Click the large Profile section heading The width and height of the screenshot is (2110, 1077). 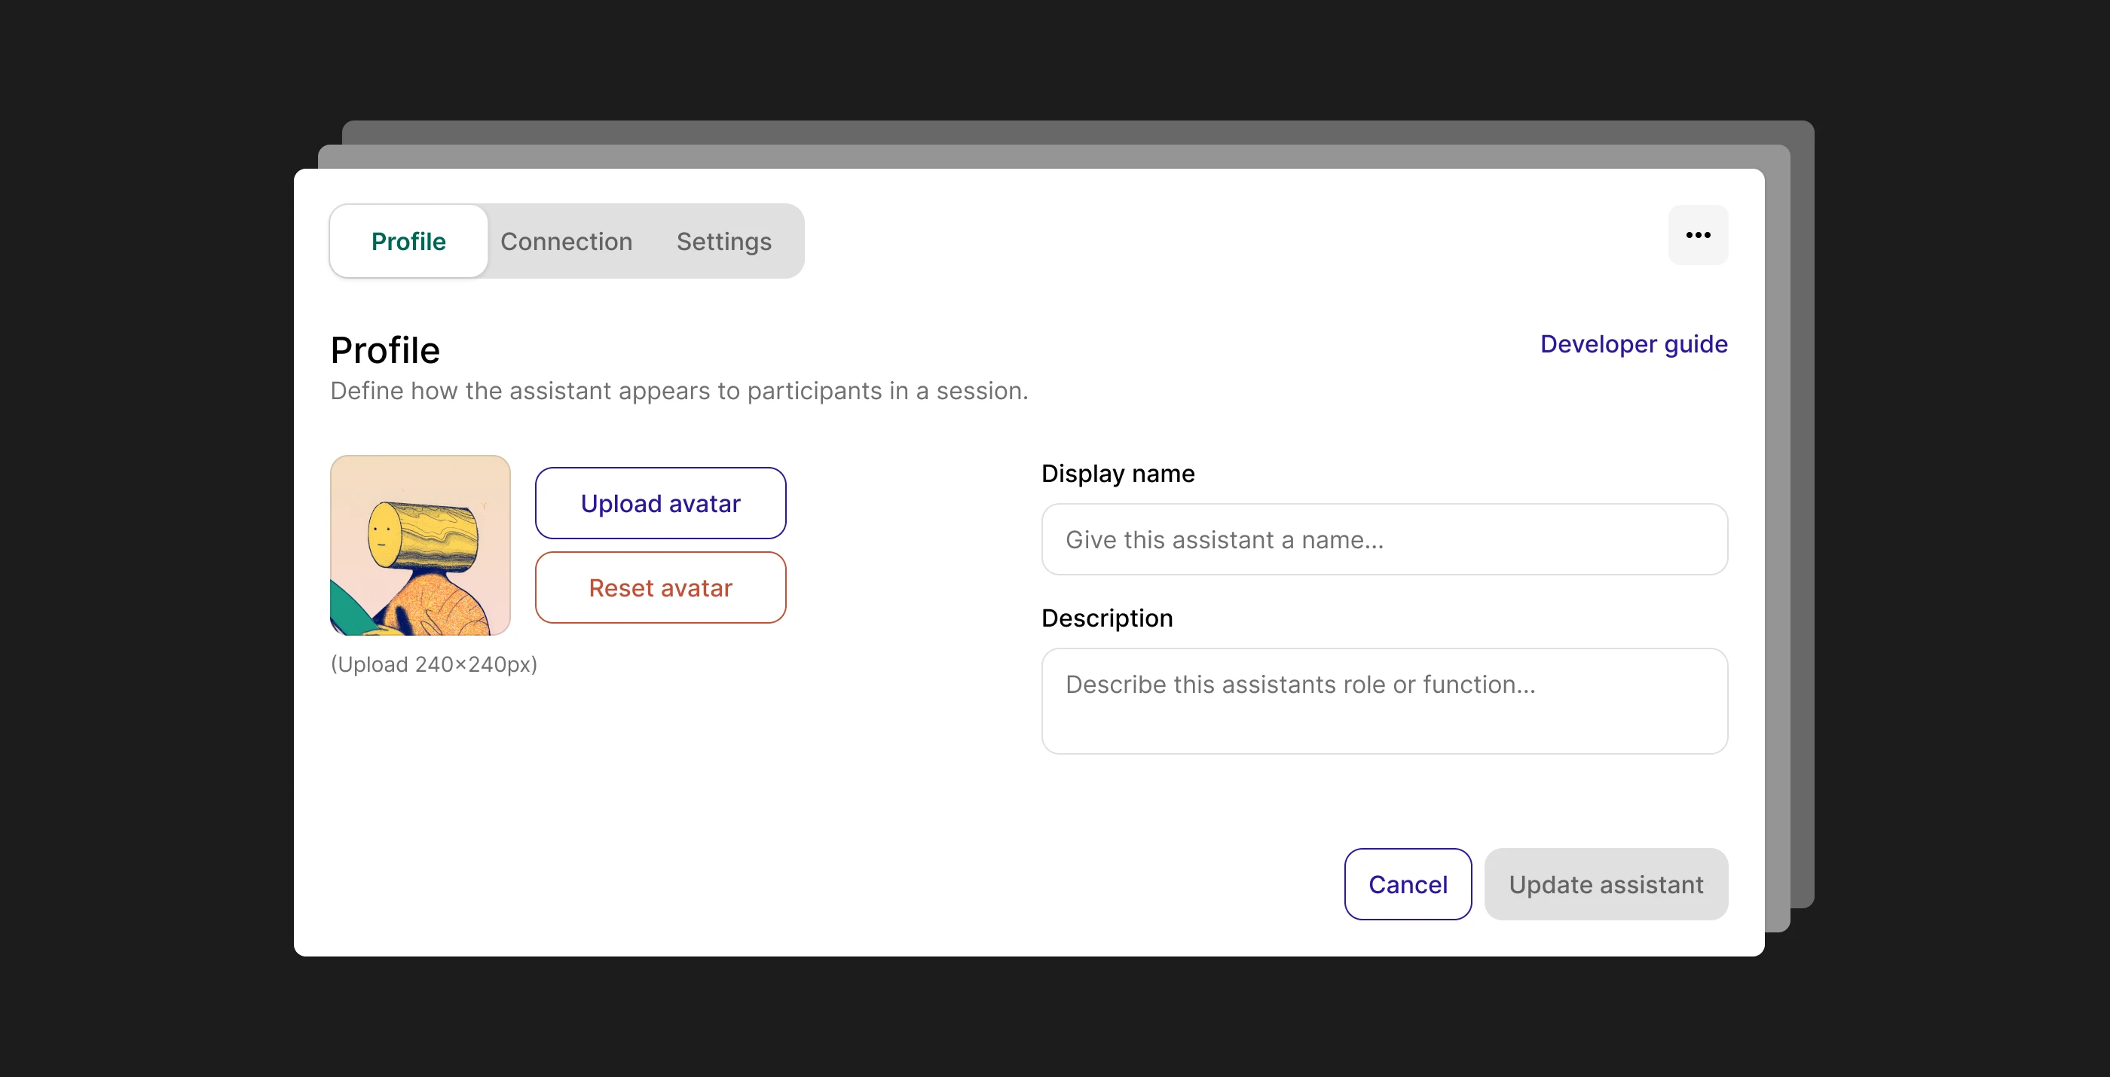point(385,350)
